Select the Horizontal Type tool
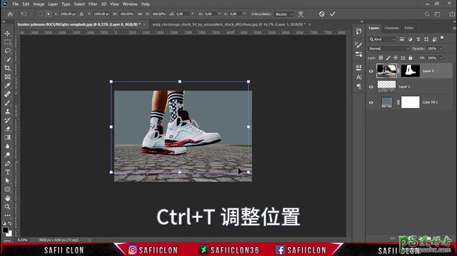This screenshot has width=457, height=256. tap(7, 172)
